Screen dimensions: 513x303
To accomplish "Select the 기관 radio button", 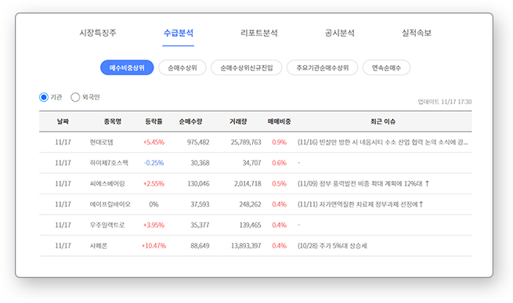I will (44, 97).
